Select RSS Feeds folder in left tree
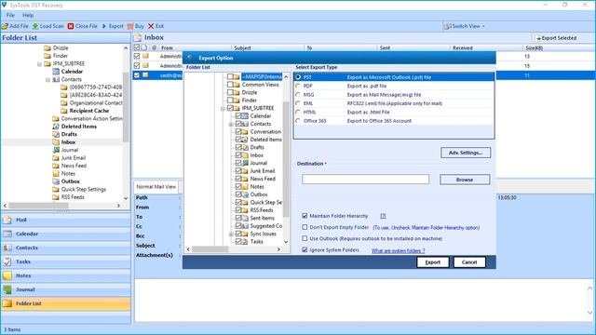This screenshot has width=596, height=335. coord(73,197)
